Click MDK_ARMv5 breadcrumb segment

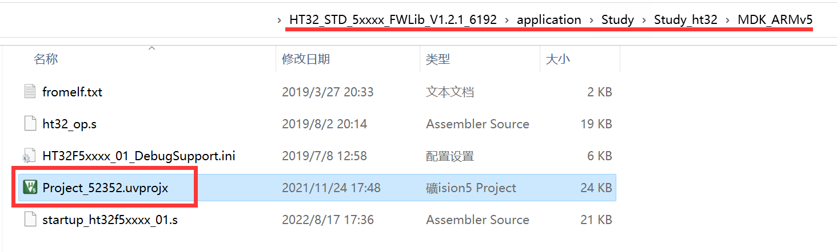(x=775, y=20)
